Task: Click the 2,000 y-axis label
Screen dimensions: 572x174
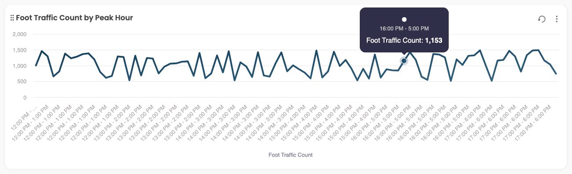Action: (x=19, y=34)
